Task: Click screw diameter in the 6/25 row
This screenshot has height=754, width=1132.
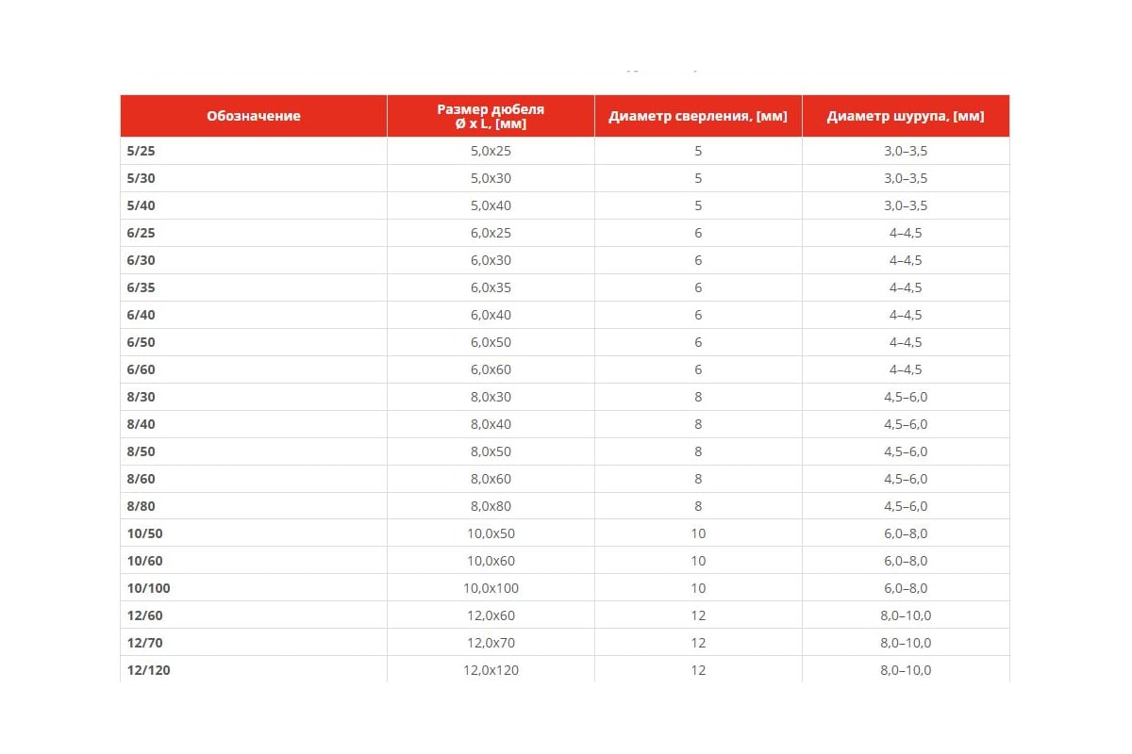Action: [906, 233]
